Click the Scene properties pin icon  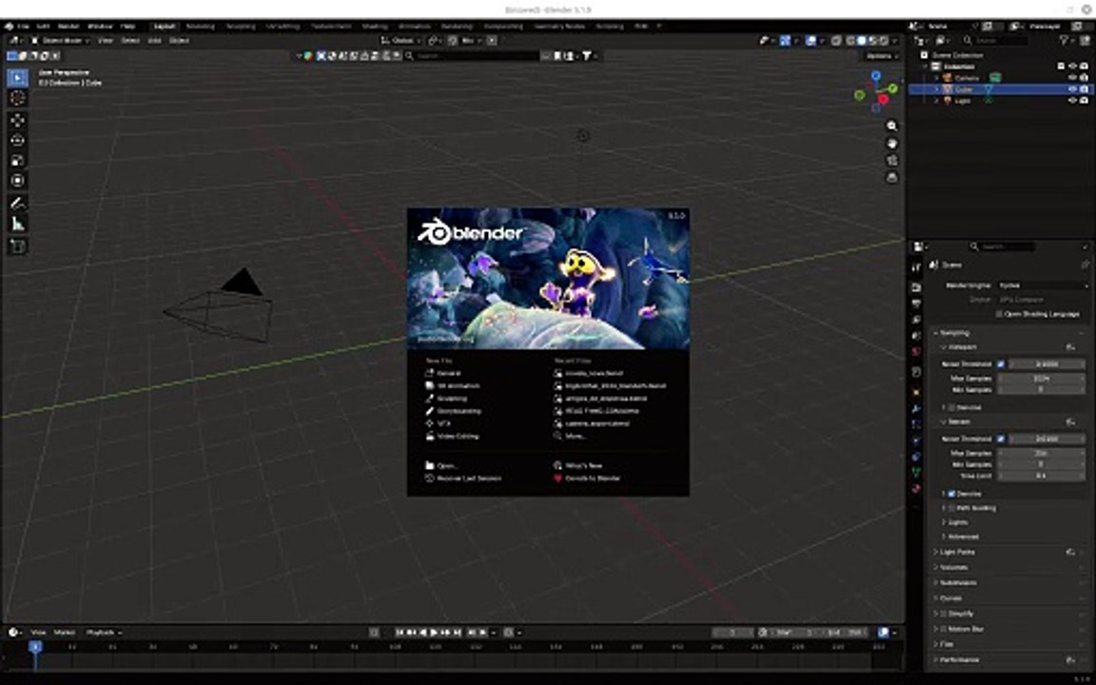click(1085, 264)
